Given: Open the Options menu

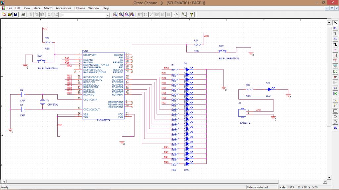Looking at the screenshot, I should [79, 8].
